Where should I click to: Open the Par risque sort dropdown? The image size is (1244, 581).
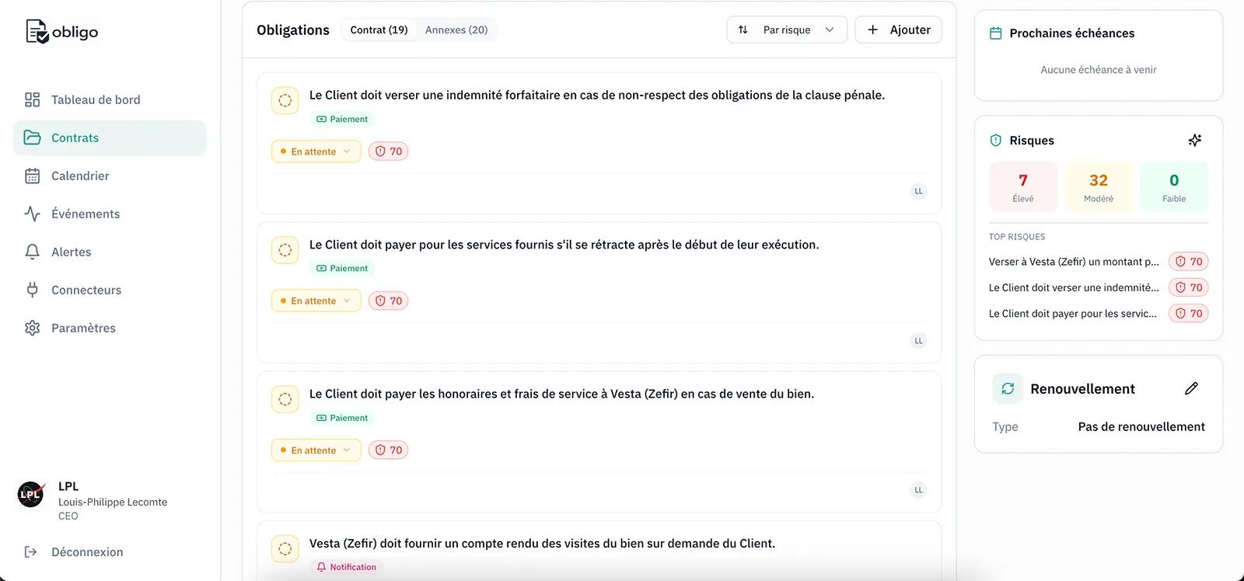(787, 30)
